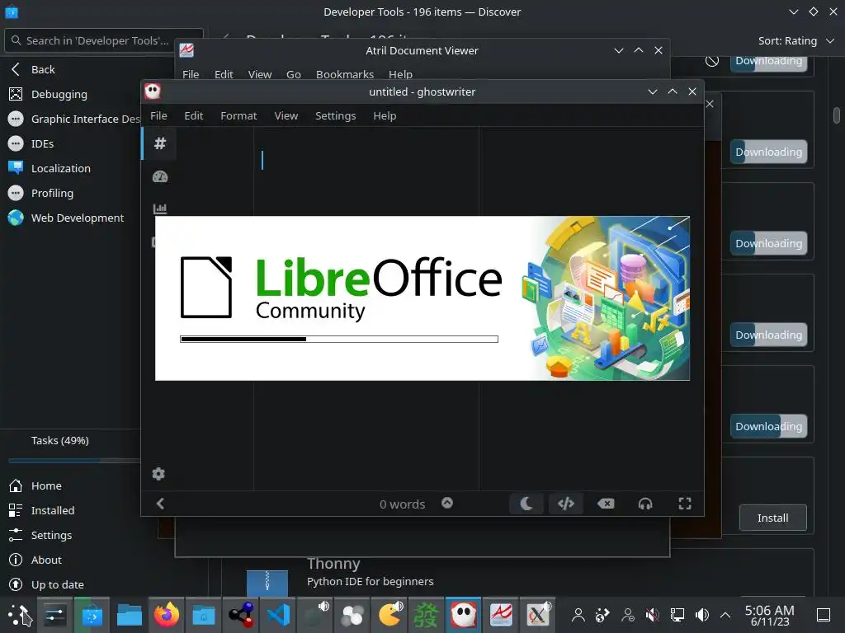This screenshot has width=845, height=633.
Task: Open ghostwriter Settings menu
Action: click(x=335, y=115)
